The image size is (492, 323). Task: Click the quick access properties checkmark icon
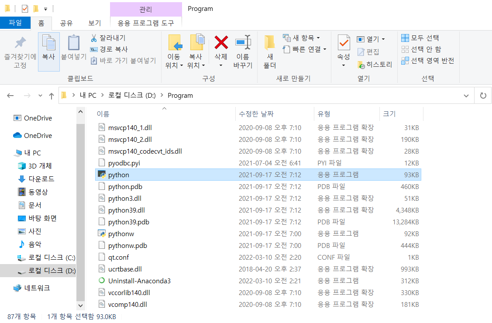click(x=25, y=9)
